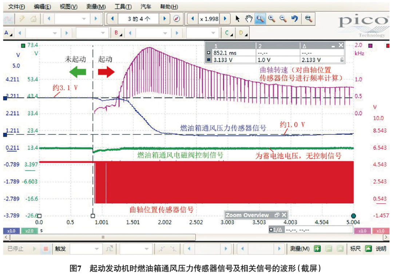This screenshot has width=393, height=275.
Task: Click the scope mode waveform icon
Action: (x=8, y=19)
